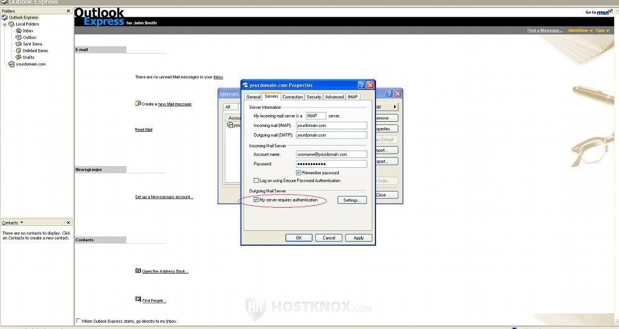
Task: Click Find a Message link
Action: tap(545, 30)
